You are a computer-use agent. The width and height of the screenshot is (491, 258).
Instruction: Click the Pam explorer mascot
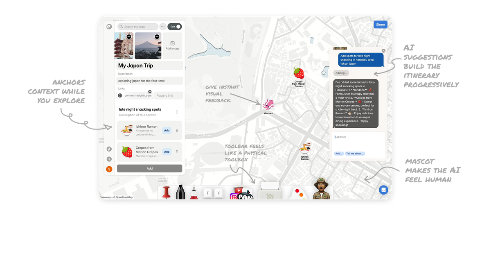coord(321,189)
